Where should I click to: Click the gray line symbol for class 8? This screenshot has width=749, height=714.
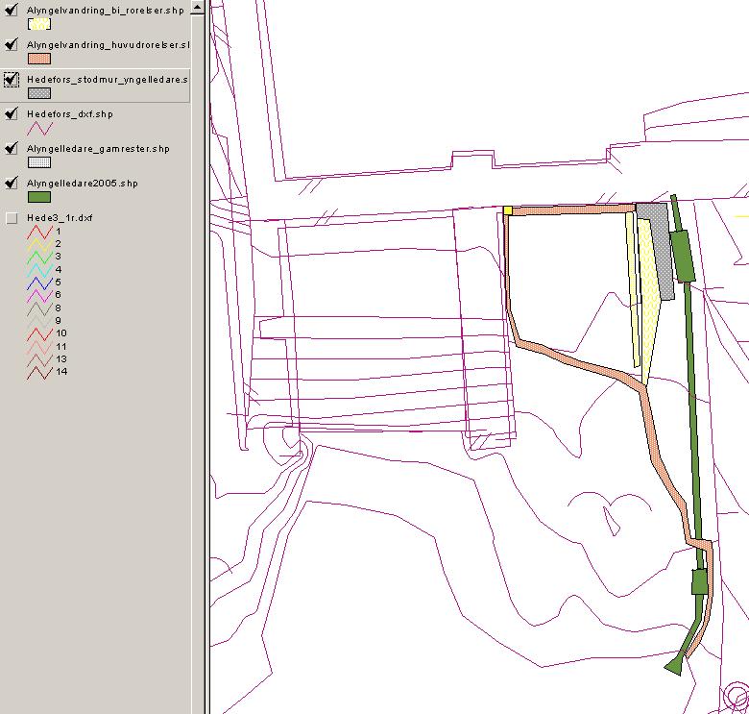(x=39, y=308)
